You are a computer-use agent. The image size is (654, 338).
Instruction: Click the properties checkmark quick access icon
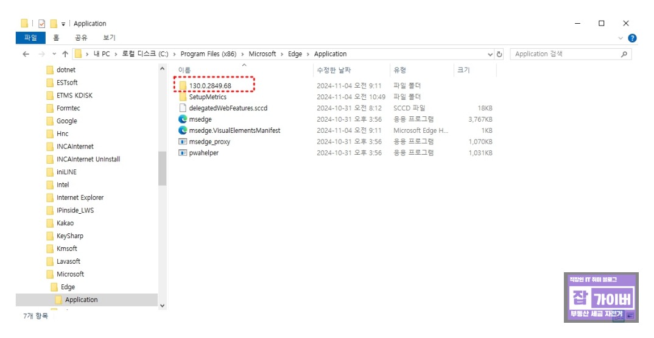pyautogui.click(x=41, y=24)
